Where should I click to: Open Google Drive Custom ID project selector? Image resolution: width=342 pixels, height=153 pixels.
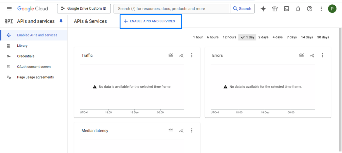pos(84,9)
